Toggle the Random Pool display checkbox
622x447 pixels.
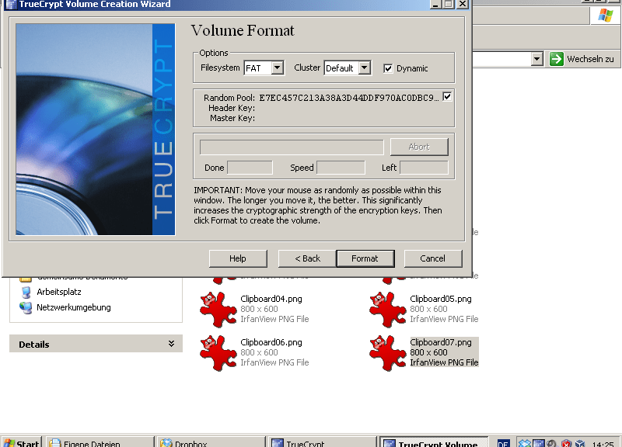(447, 96)
